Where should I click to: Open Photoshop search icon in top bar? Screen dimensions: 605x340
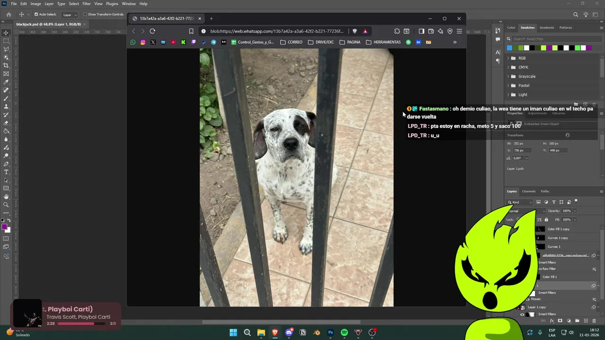click(x=576, y=15)
